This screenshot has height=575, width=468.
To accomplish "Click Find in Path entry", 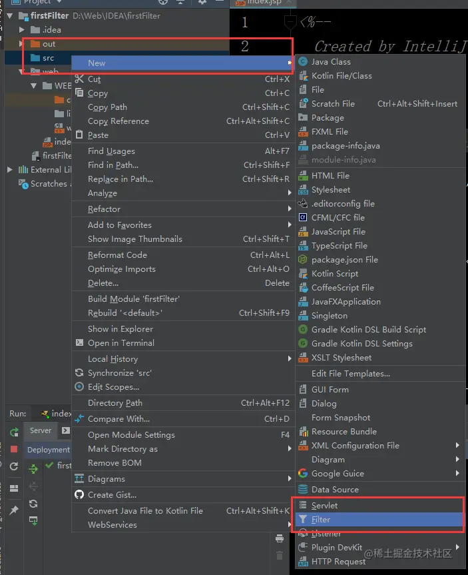I will 183,165.
